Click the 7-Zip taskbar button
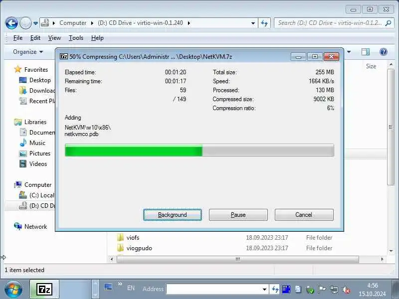Viewport: 399px width, 299px height. coord(44,290)
